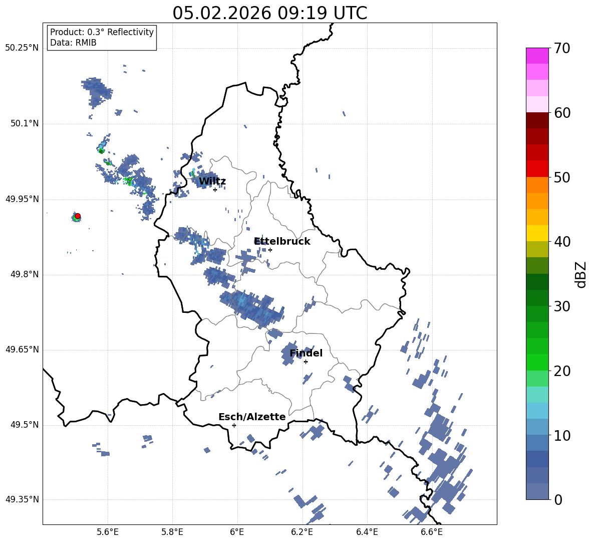Click the 'Data: RMIB' legend line

point(73,43)
